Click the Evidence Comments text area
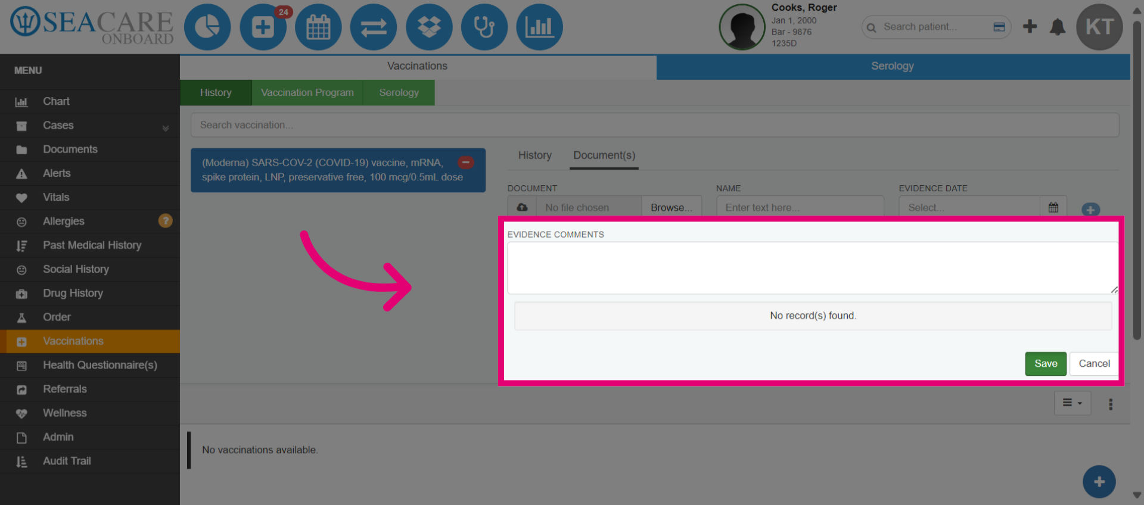The height and width of the screenshot is (505, 1144). [x=813, y=268]
